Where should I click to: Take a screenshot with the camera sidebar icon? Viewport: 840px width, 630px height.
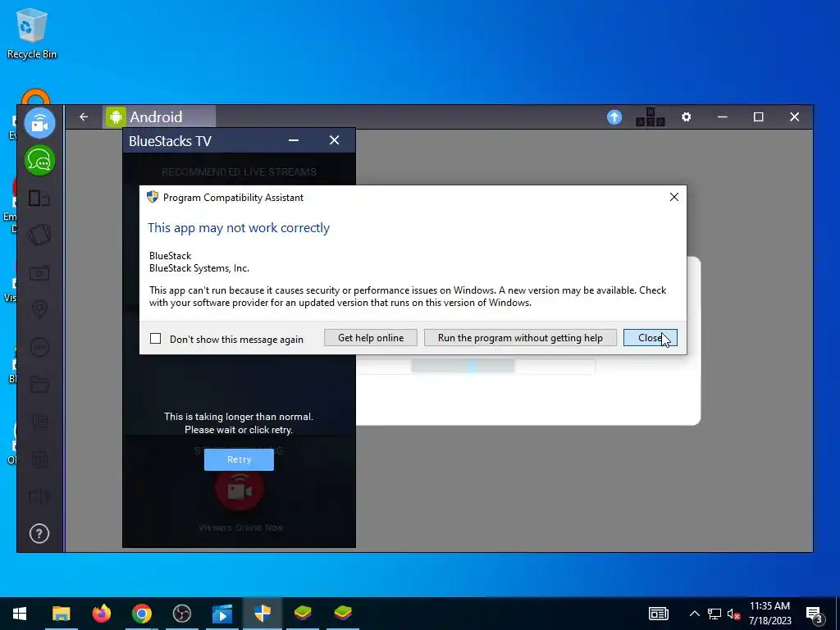39,273
